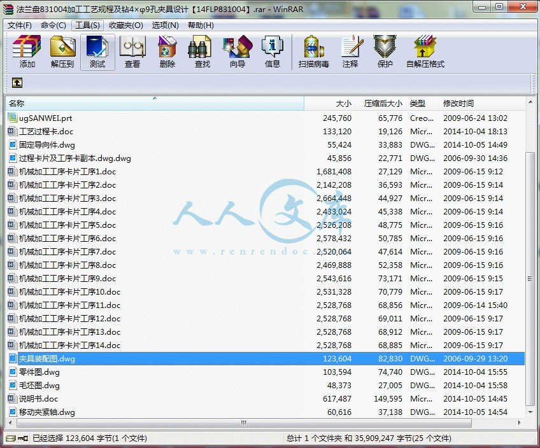Image resolution: width=540 pixels, height=448 pixels.
Task: Click the drive icon in status bar
Action: (11, 438)
